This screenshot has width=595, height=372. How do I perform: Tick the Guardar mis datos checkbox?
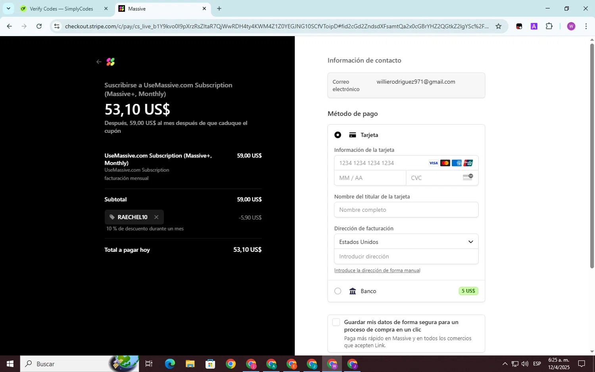click(336, 322)
